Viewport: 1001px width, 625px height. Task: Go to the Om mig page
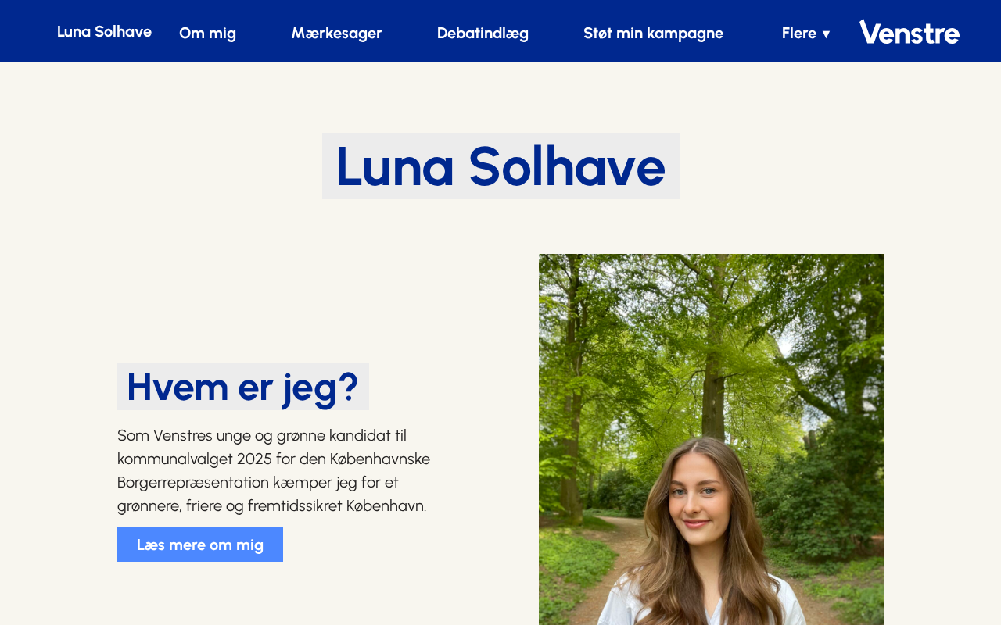(x=207, y=33)
